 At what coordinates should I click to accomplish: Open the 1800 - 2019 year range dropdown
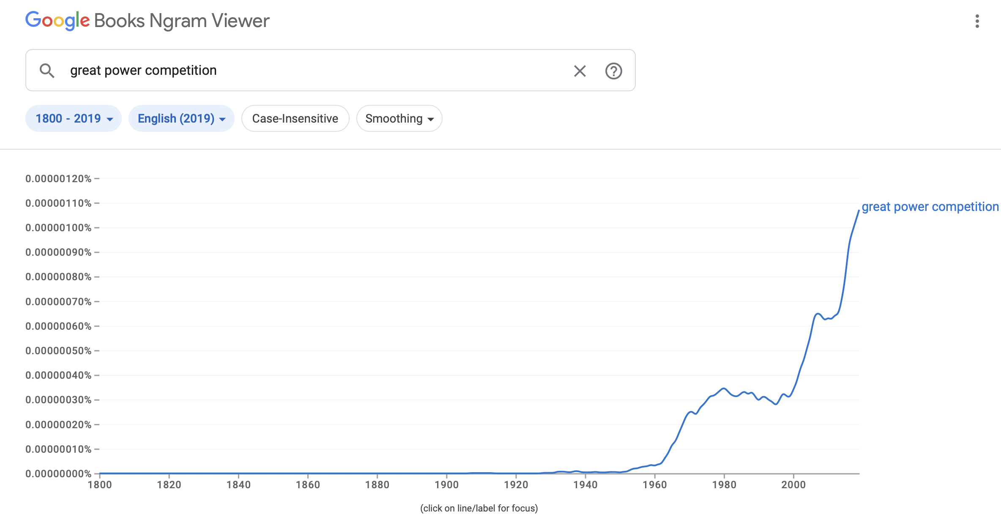tap(74, 119)
